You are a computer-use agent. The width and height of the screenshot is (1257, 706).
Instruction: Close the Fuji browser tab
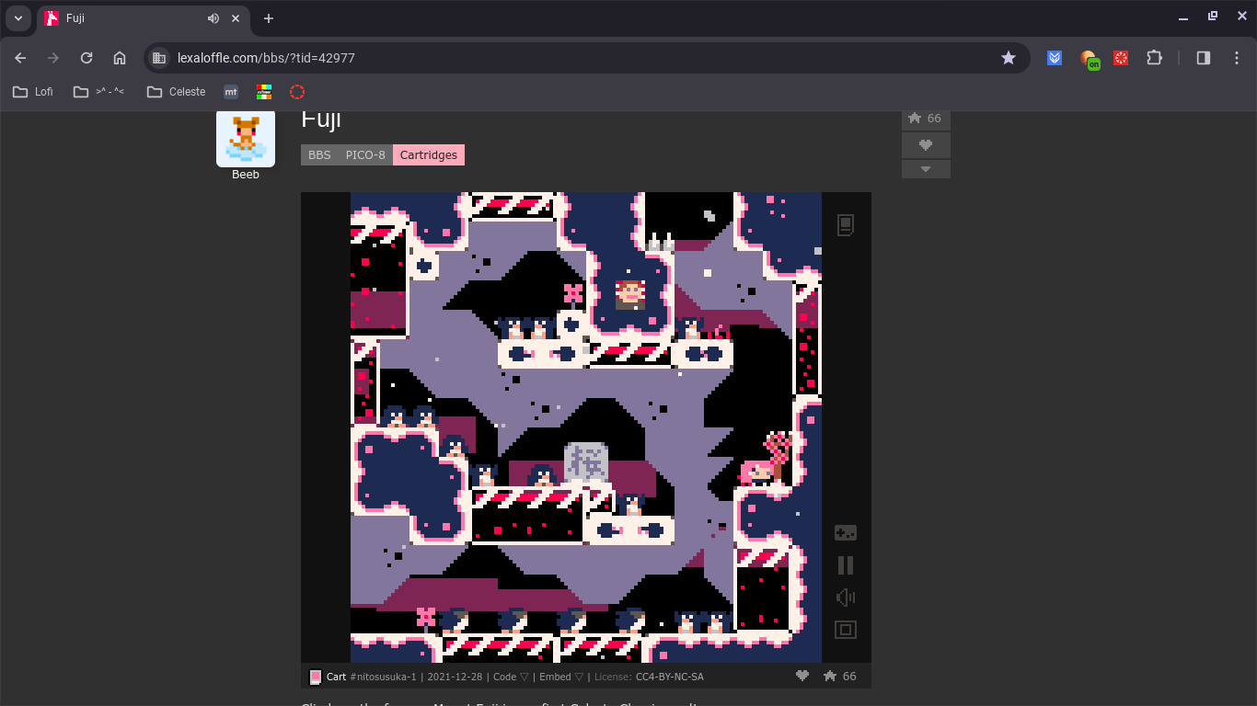point(236,18)
